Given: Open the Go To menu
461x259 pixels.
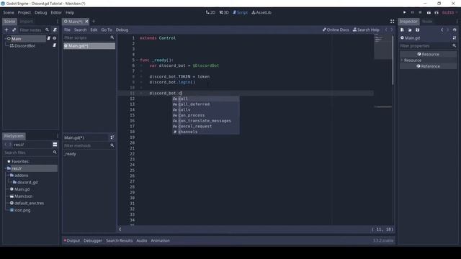Looking at the screenshot, I should 107,29.
